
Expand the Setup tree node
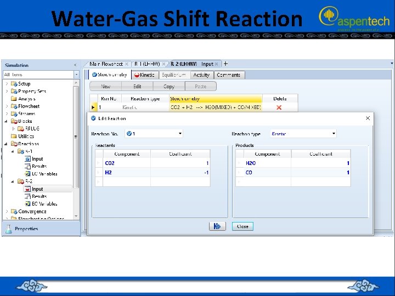click(7, 84)
